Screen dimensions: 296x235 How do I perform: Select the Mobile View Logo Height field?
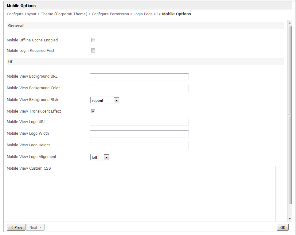139,145
